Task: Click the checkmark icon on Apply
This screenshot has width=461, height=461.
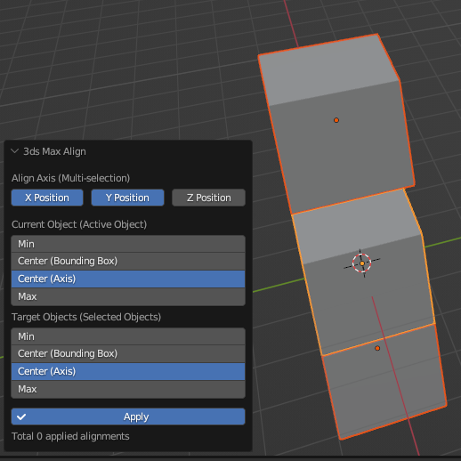Action: 21,417
